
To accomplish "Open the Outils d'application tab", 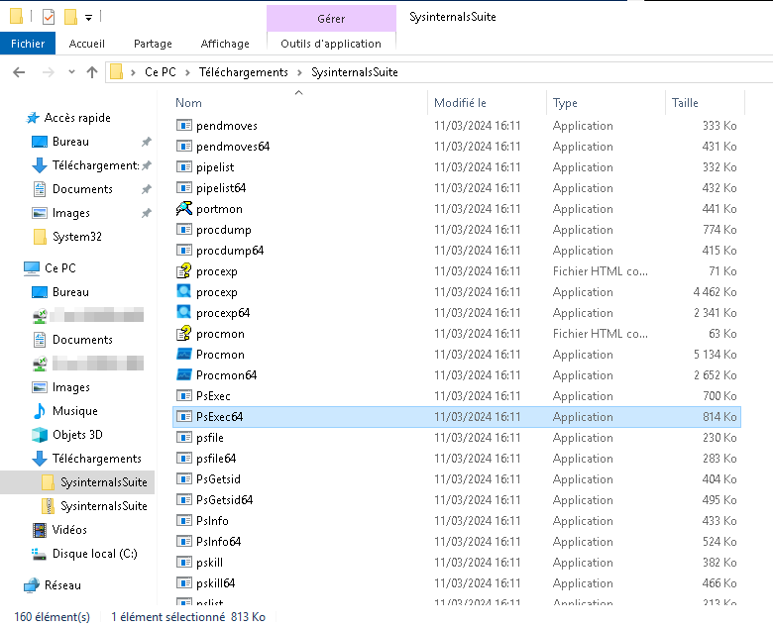I will 331,44.
